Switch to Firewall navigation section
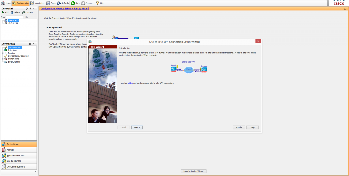The image size is (349, 176). pos(19,150)
